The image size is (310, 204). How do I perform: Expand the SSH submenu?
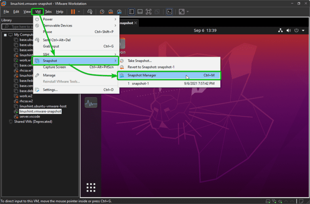76,54
